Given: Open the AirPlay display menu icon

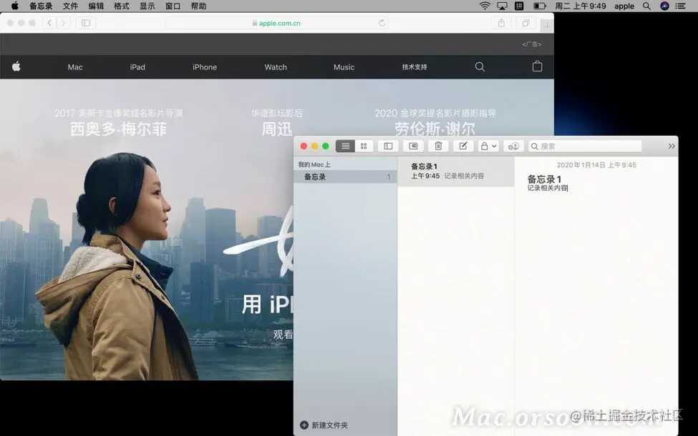Looking at the screenshot, I should (502, 6).
